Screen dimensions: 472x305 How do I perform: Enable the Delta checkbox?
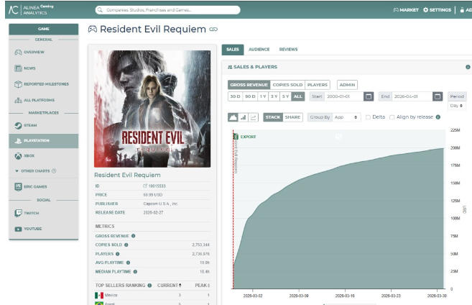369,117
